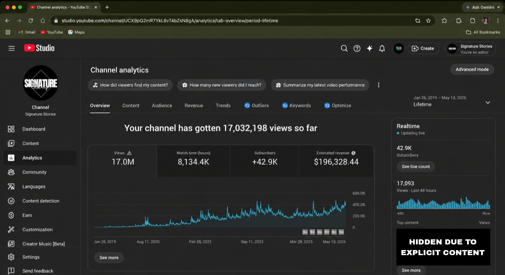
Task: Open Languages in the sidebar
Action: tap(40, 187)
